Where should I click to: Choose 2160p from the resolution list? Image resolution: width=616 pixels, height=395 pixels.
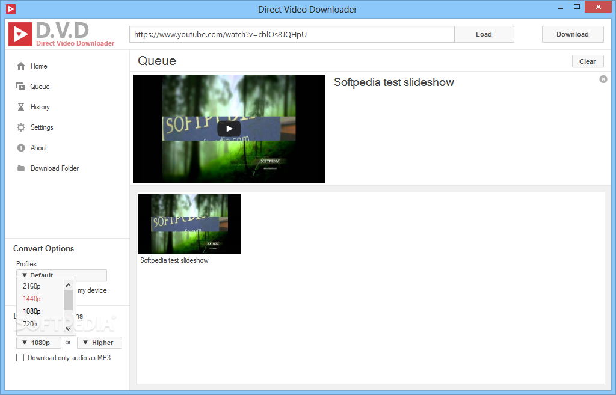[32, 286]
